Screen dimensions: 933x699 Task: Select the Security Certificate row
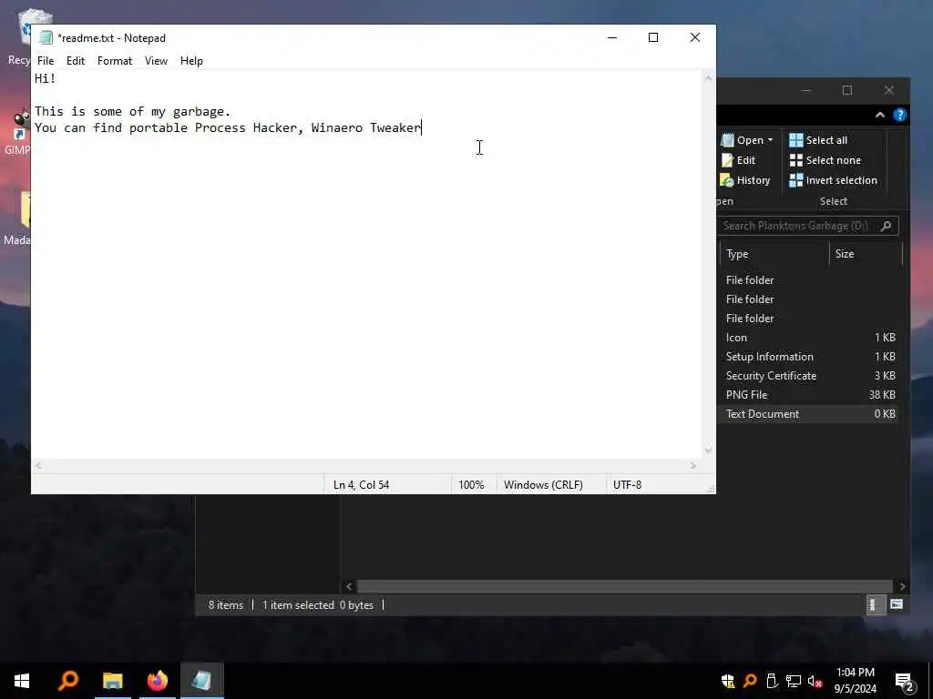(x=808, y=376)
